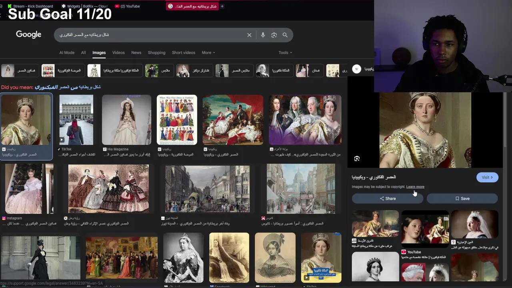
Task: Select the الملكة فيكتوريا ملكة بريطانيا chip
Action: pos(114,70)
